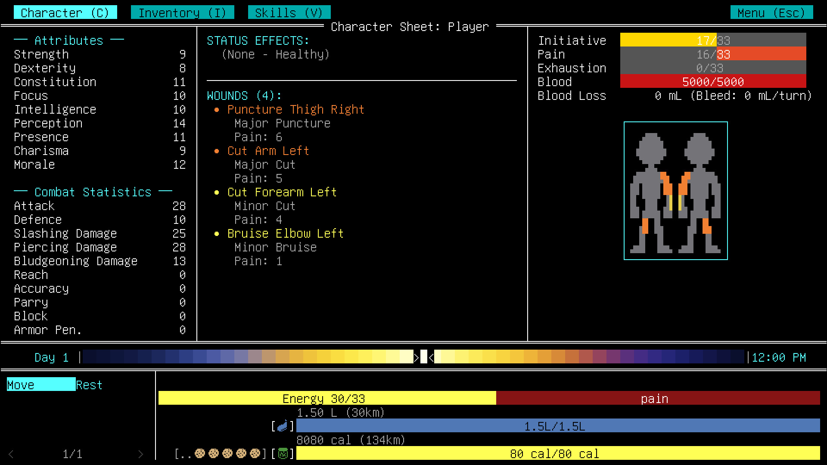Click the Armor Pen. stat row
This screenshot has width=827, height=465.
[100, 330]
